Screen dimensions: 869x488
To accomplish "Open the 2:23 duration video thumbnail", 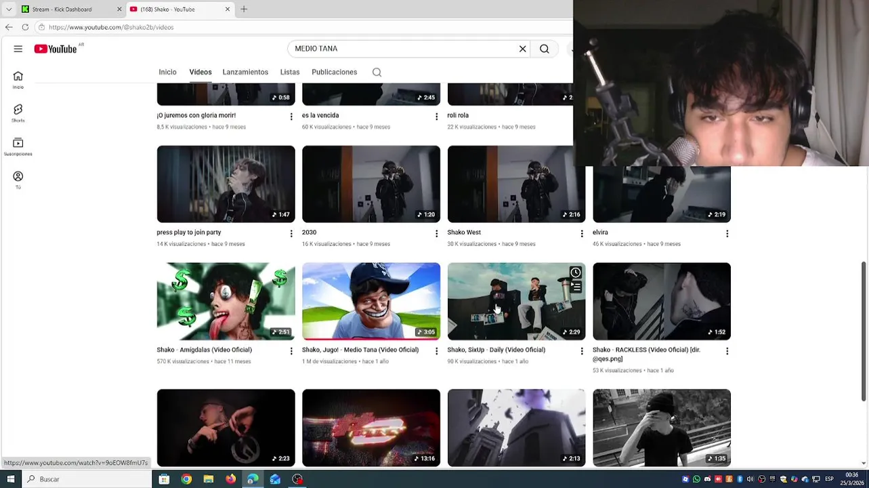I will (x=226, y=428).
